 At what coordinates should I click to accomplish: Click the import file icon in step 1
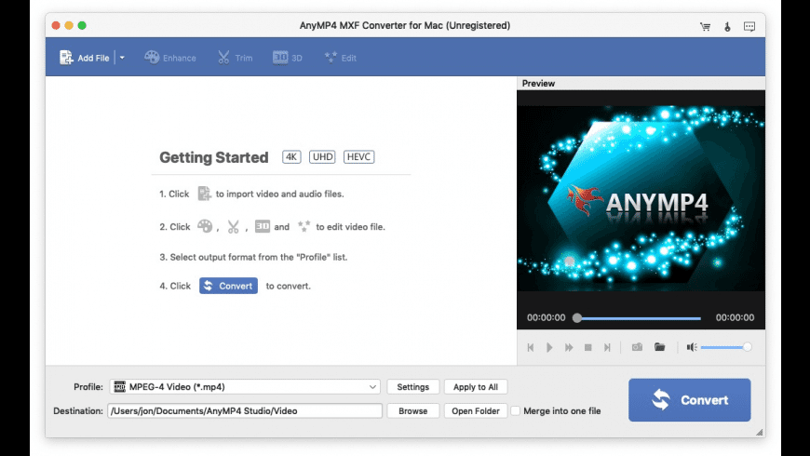[x=204, y=194]
